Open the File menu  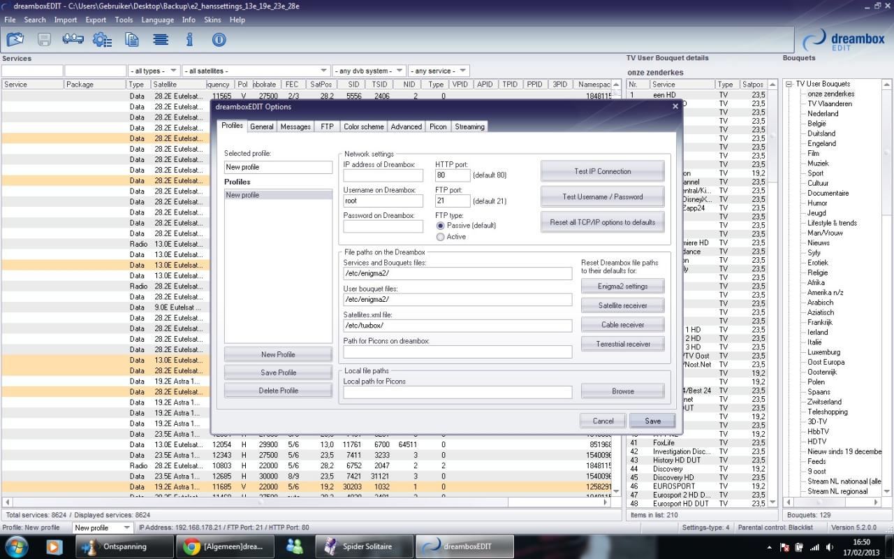[x=10, y=20]
